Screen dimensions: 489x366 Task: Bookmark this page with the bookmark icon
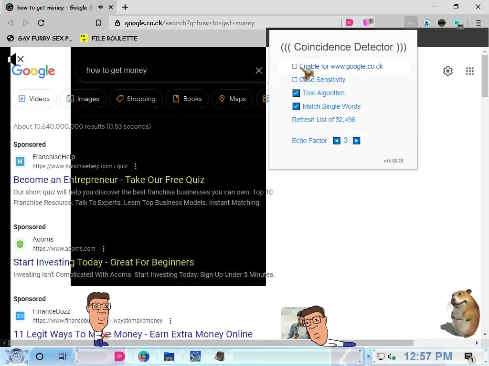(98, 23)
